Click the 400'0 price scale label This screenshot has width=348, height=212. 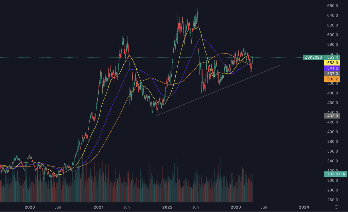click(x=332, y=132)
